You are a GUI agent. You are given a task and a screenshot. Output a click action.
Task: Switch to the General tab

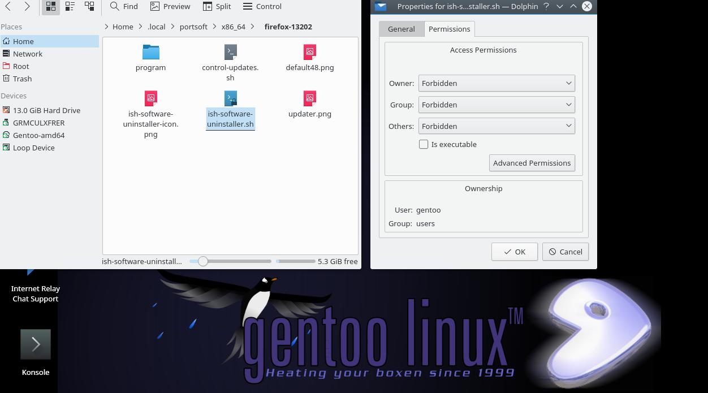coord(402,29)
